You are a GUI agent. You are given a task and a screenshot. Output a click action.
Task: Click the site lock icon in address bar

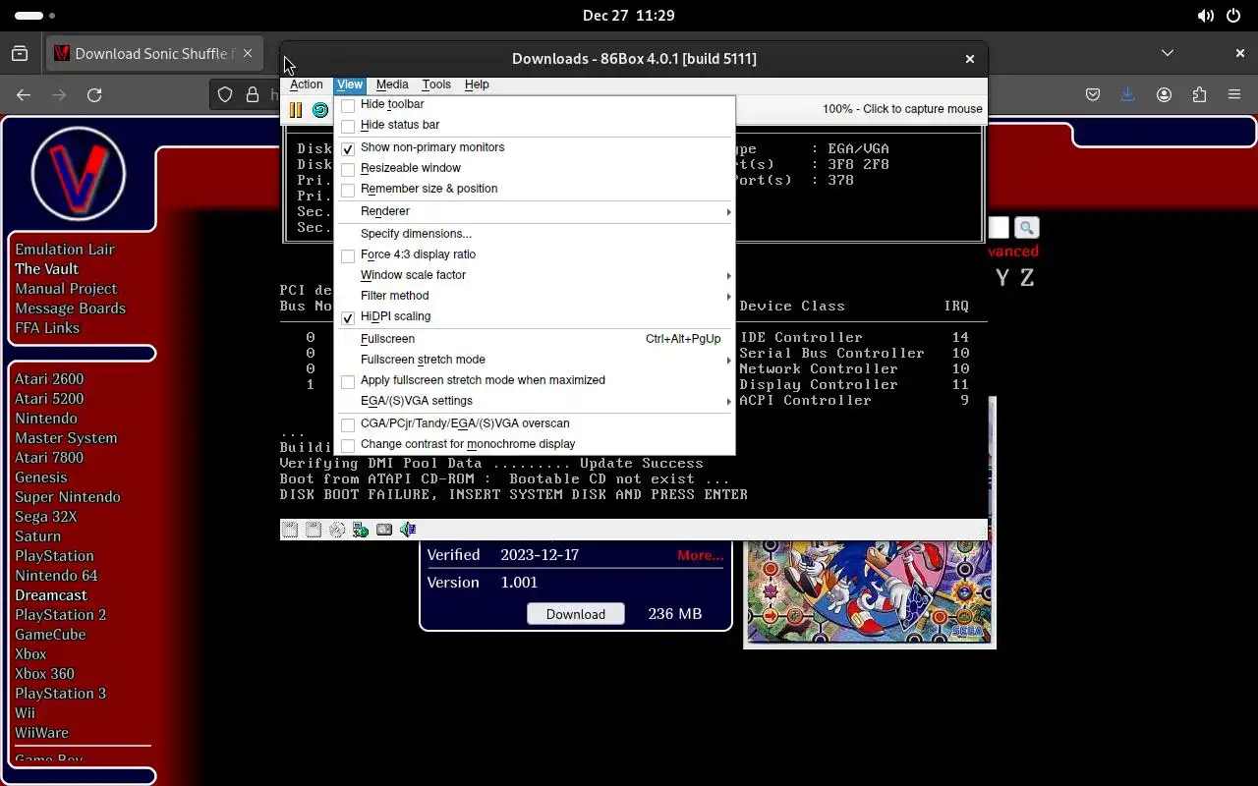253,94
